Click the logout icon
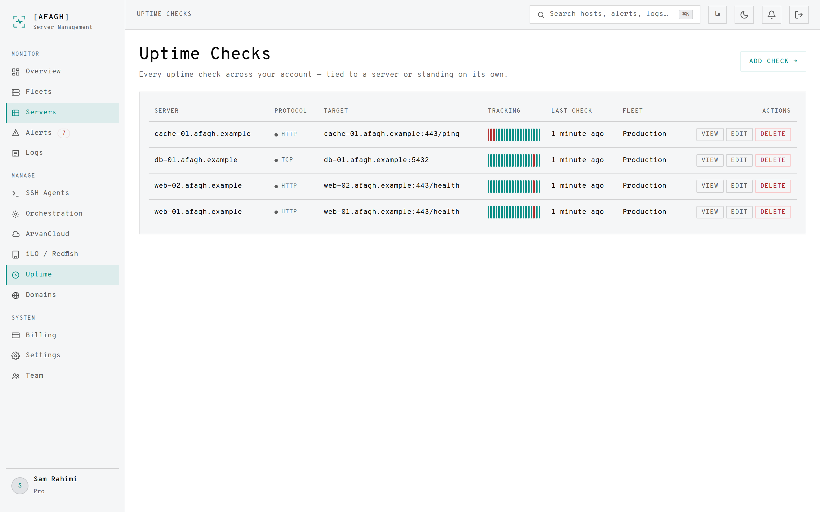Viewport: 820px width, 512px height. (x=799, y=15)
